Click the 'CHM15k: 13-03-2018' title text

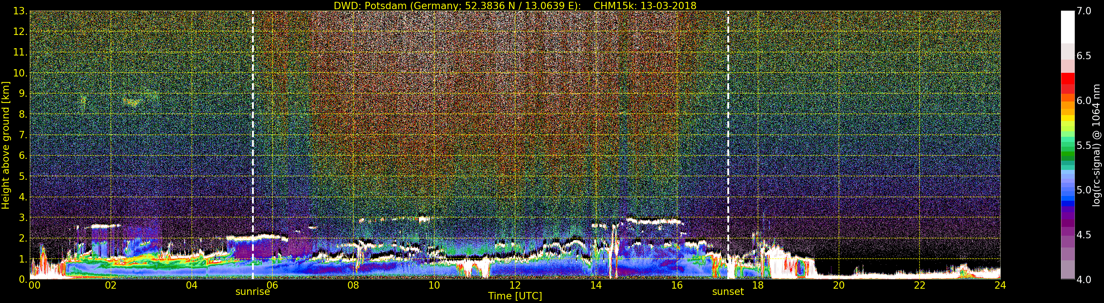pyautogui.click(x=645, y=6)
